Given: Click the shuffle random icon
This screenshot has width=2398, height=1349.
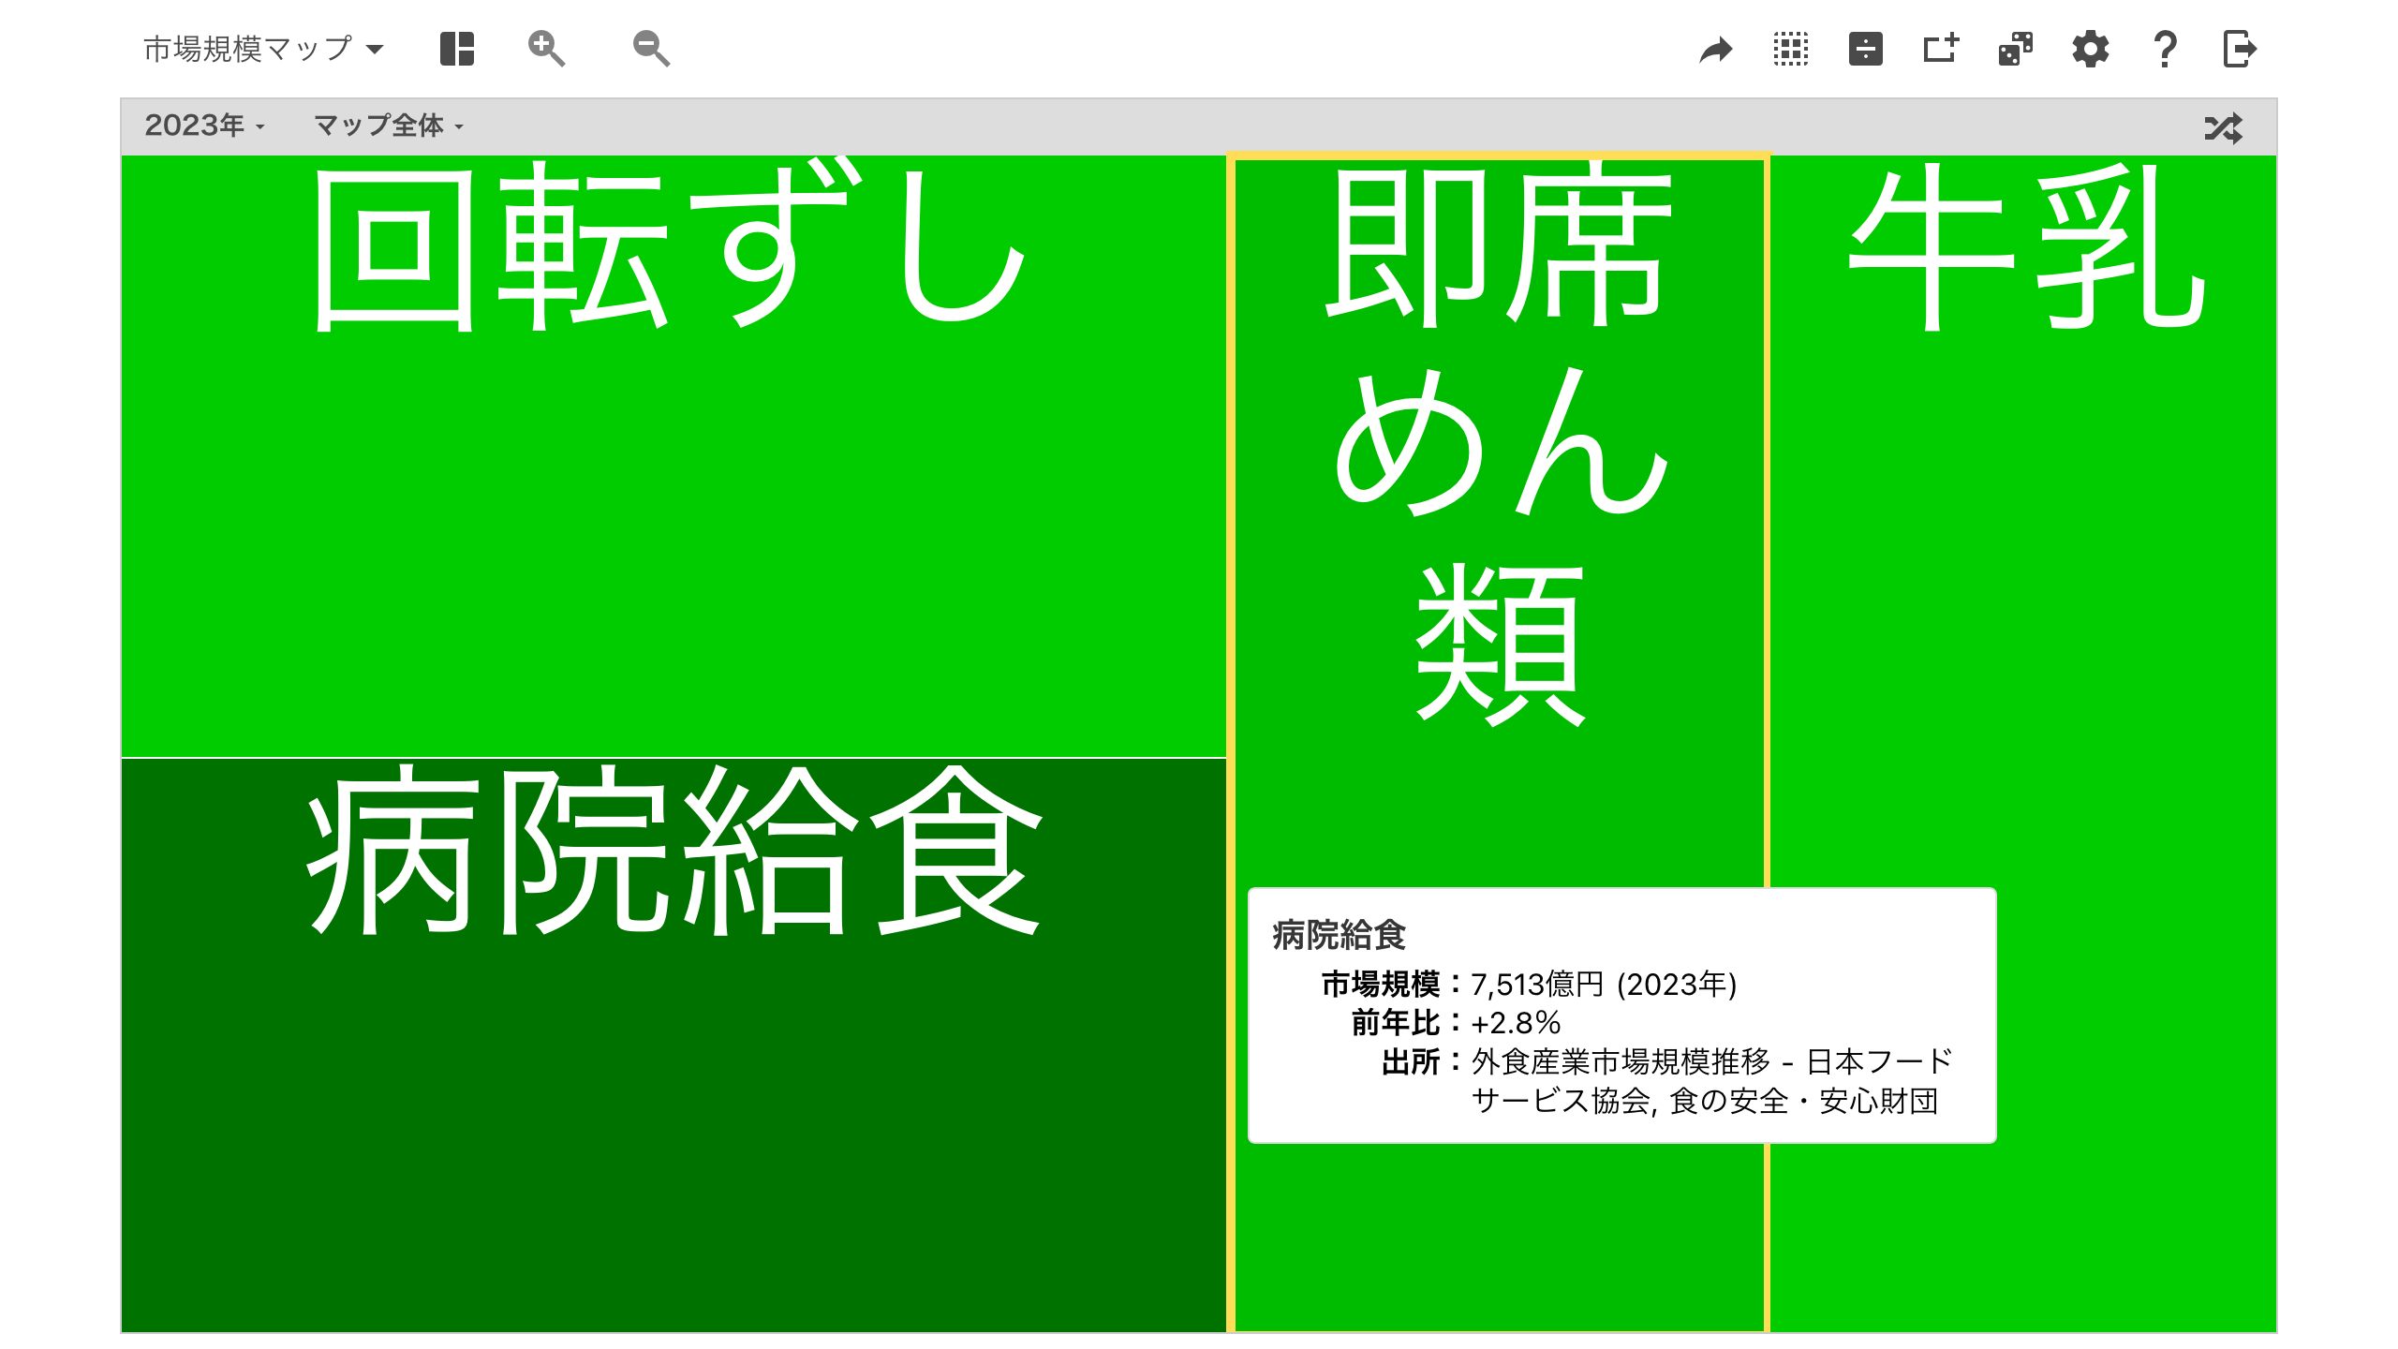Looking at the screenshot, I should (x=2224, y=127).
